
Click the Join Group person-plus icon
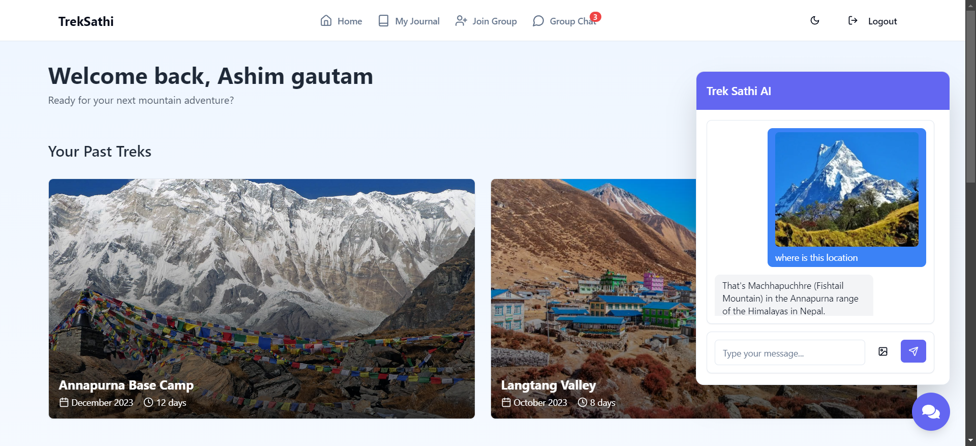click(x=461, y=21)
